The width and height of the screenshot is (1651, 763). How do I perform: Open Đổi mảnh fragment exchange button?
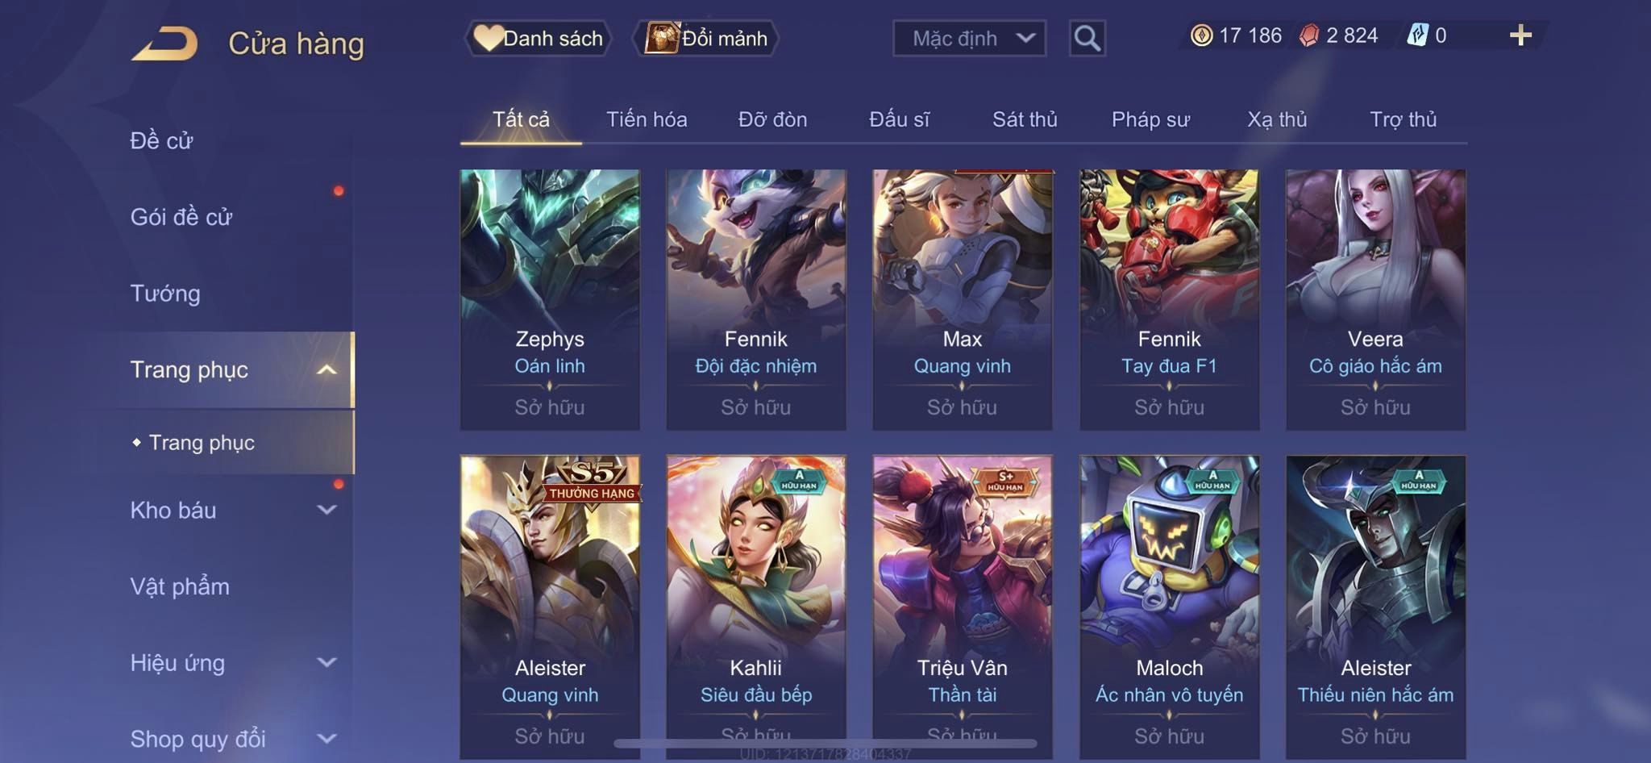[707, 38]
